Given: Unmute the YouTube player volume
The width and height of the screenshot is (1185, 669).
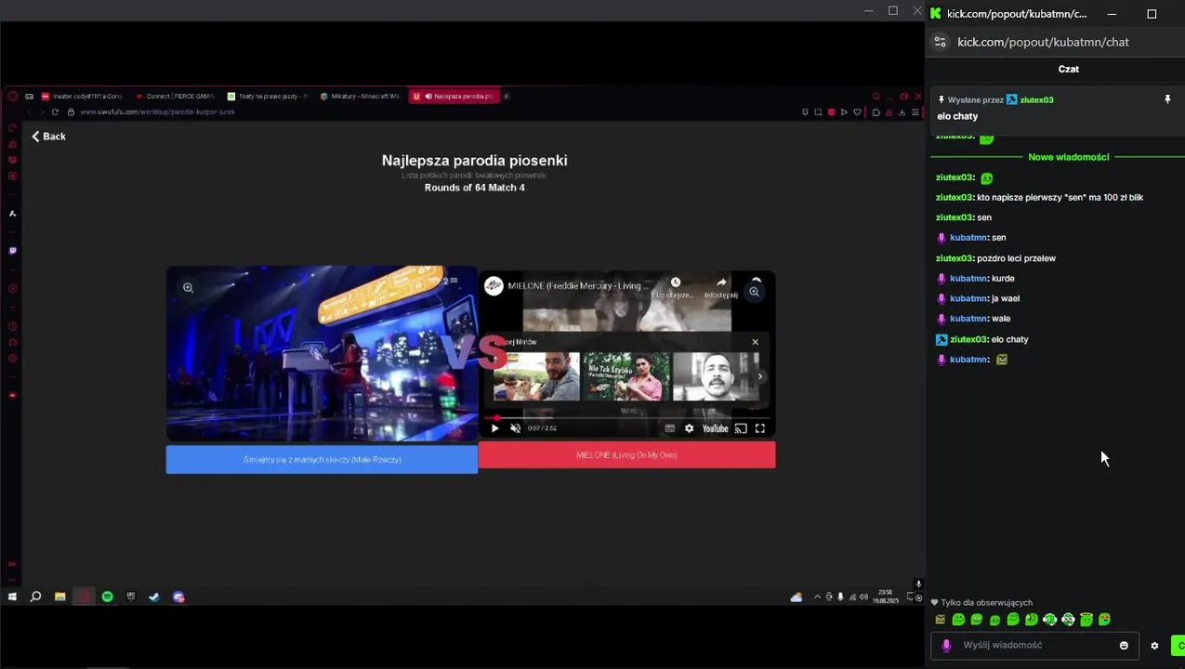Looking at the screenshot, I should click(516, 428).
